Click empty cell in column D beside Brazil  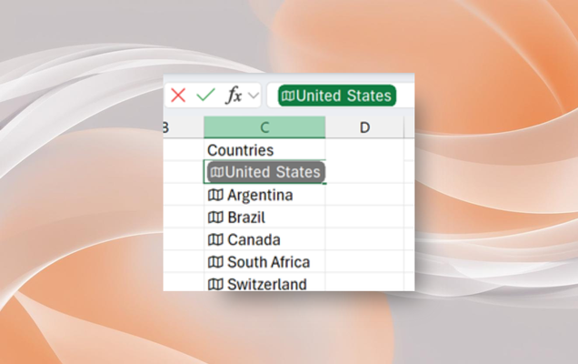[x=364, y=217]
